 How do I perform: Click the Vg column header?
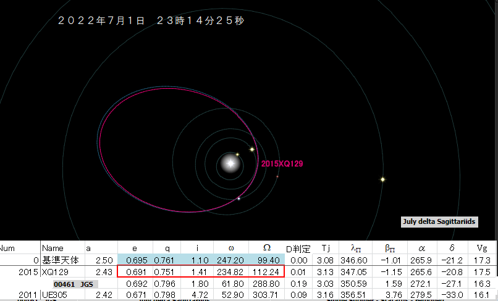[482, 248]
